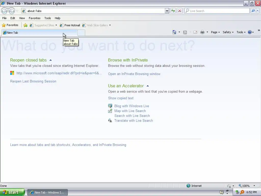Click the 6:52 PM system clock
Viewport: 261px width, 196px height.
click(252, 192)
